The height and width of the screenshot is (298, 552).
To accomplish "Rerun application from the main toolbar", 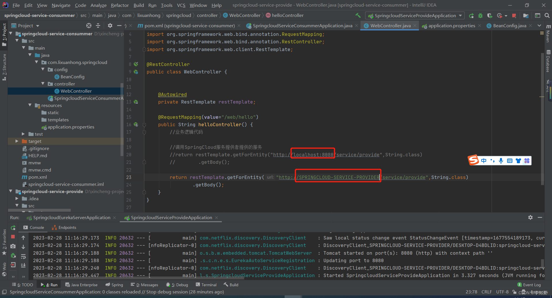I will pyautogui.click(x=471, y=15).
